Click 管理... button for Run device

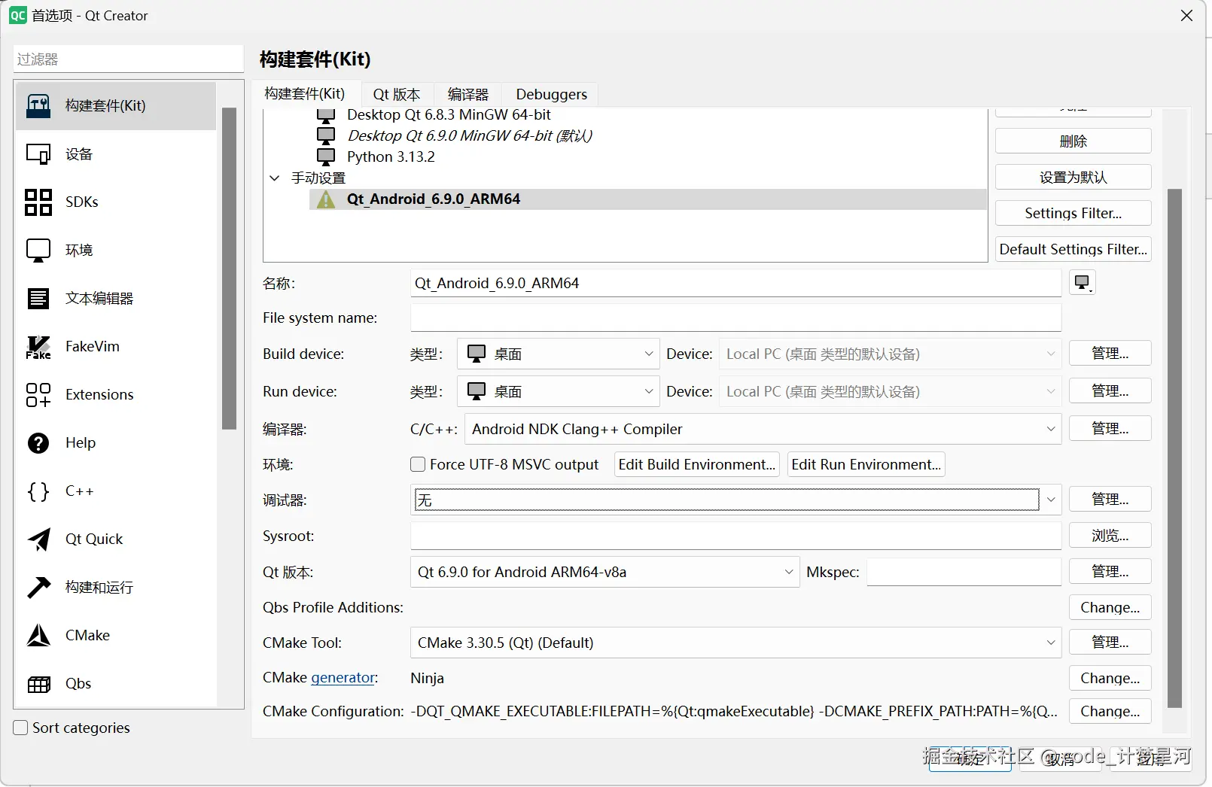[1110, 390]
